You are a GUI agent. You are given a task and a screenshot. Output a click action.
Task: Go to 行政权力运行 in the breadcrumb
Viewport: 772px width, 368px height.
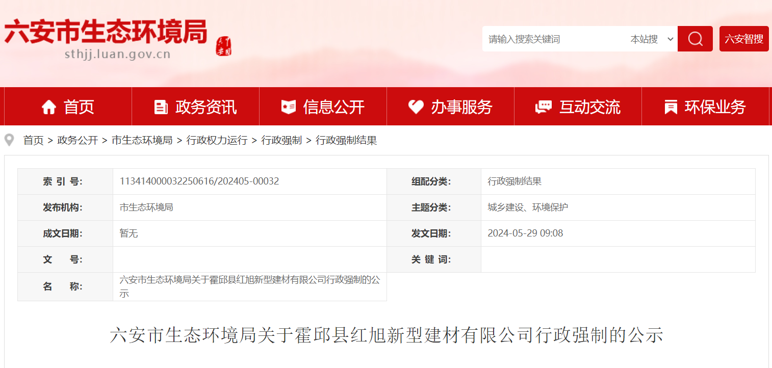point(217,140)
